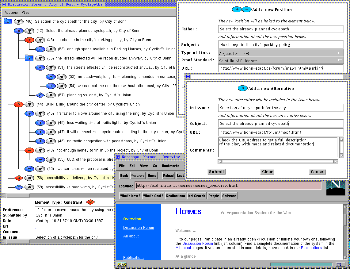This screenshot has height=269, width=350.
Task: Open Discussion Forum link in blue sidebar
Action: pyautogui.click(x=139, y=228)
